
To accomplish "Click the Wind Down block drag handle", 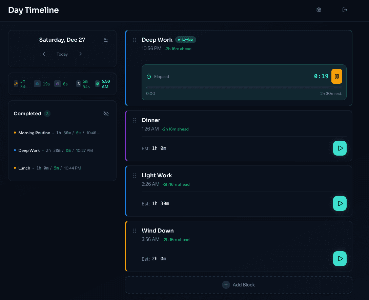I will pyautogui.click(x=135, y=231).
